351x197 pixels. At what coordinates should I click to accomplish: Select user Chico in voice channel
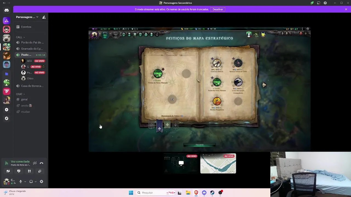27,79
